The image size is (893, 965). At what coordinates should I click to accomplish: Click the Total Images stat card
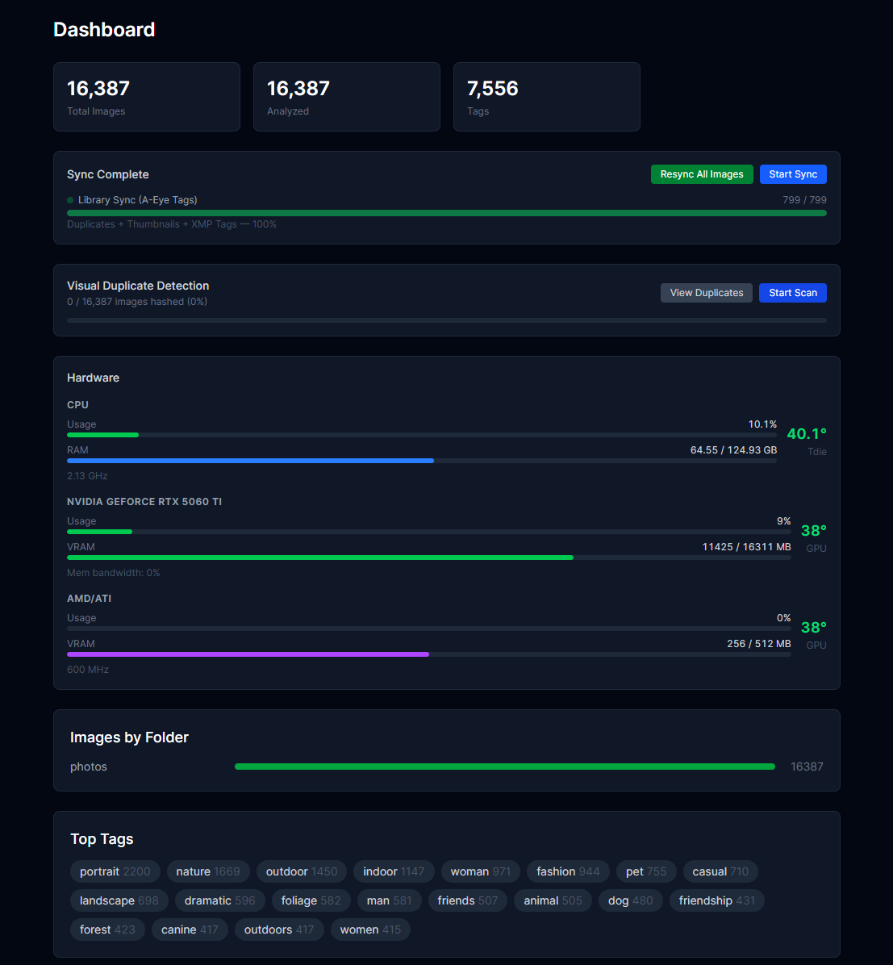(x=147, y=97)
